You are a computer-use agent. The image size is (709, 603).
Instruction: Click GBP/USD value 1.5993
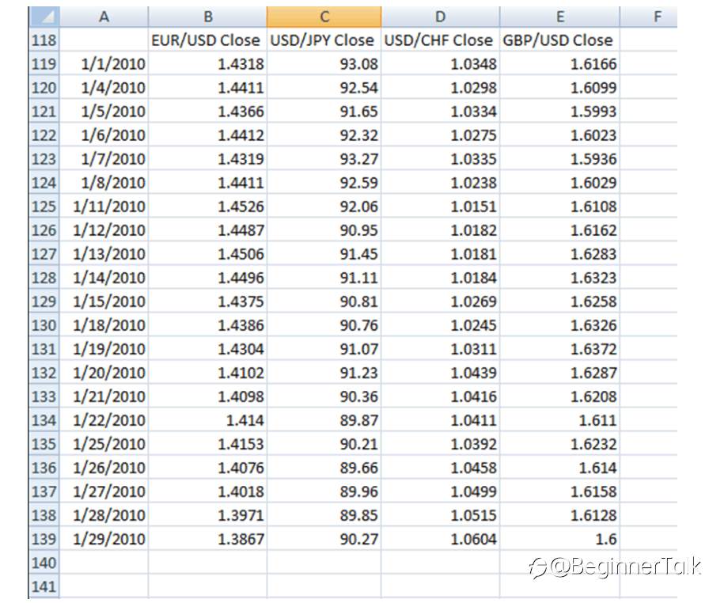(x=559, y=112)
